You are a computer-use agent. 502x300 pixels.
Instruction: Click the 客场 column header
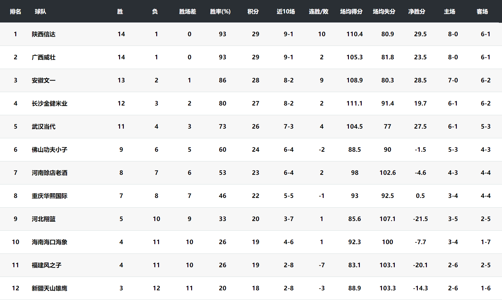pos(482,12)
